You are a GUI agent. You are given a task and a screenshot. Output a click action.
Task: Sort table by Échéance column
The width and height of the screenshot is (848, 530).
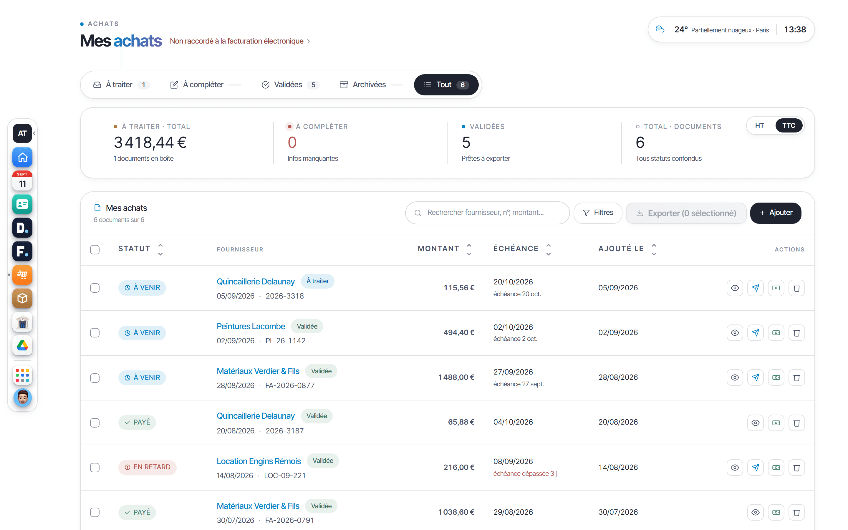522,249
